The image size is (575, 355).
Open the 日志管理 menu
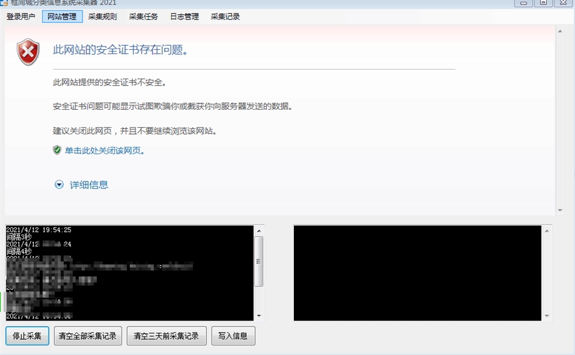click(x=184, y=17)
